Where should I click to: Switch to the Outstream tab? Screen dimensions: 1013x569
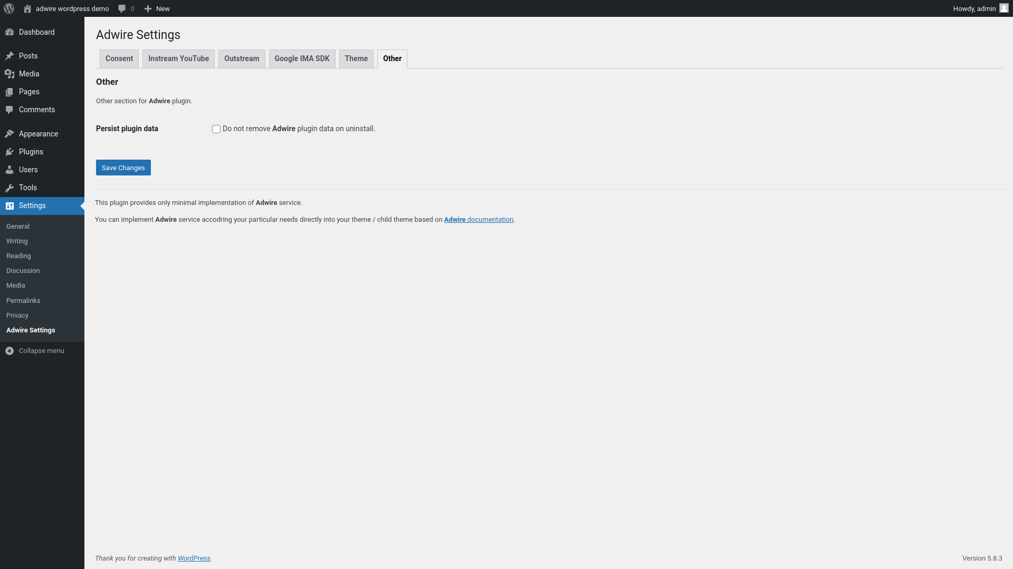pyautogui.click(x=242, y=58)
